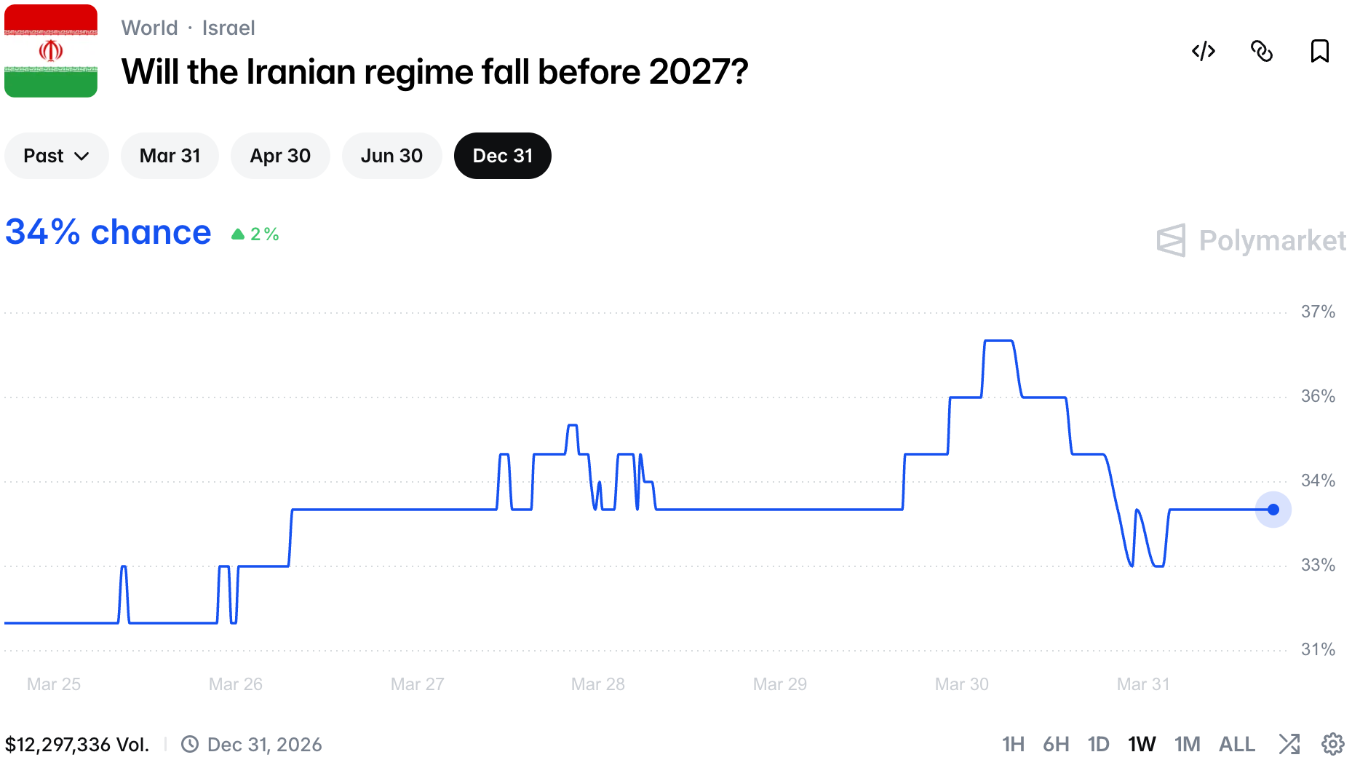The image size is (1352, 760).
Task: Click the embed code icon
Action: [1204, 51]
